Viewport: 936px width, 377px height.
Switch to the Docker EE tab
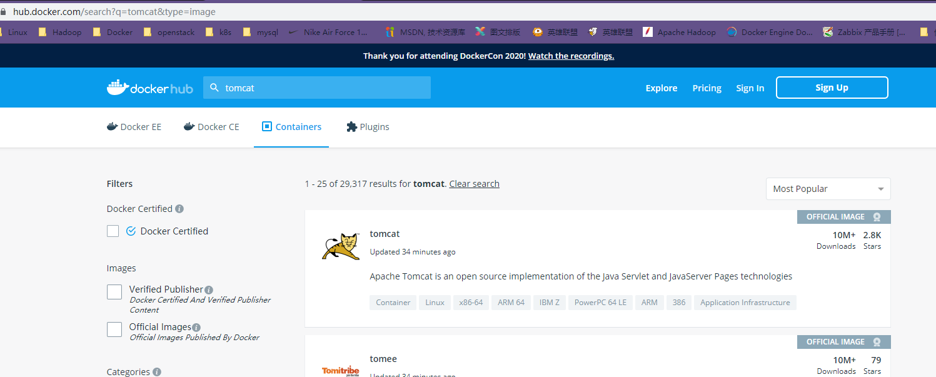[x=134, y=127]
